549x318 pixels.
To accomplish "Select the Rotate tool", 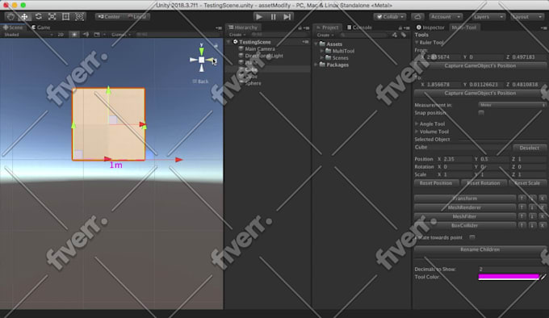I will point(39,16).
